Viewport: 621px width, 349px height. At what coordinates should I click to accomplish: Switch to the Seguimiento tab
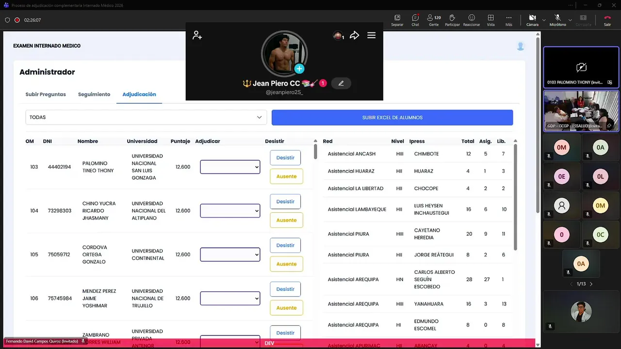coord(94,95)
